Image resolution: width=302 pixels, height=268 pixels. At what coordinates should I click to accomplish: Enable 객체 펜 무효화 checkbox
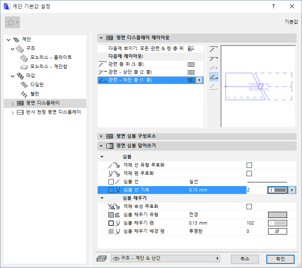(x=249, y=173)
